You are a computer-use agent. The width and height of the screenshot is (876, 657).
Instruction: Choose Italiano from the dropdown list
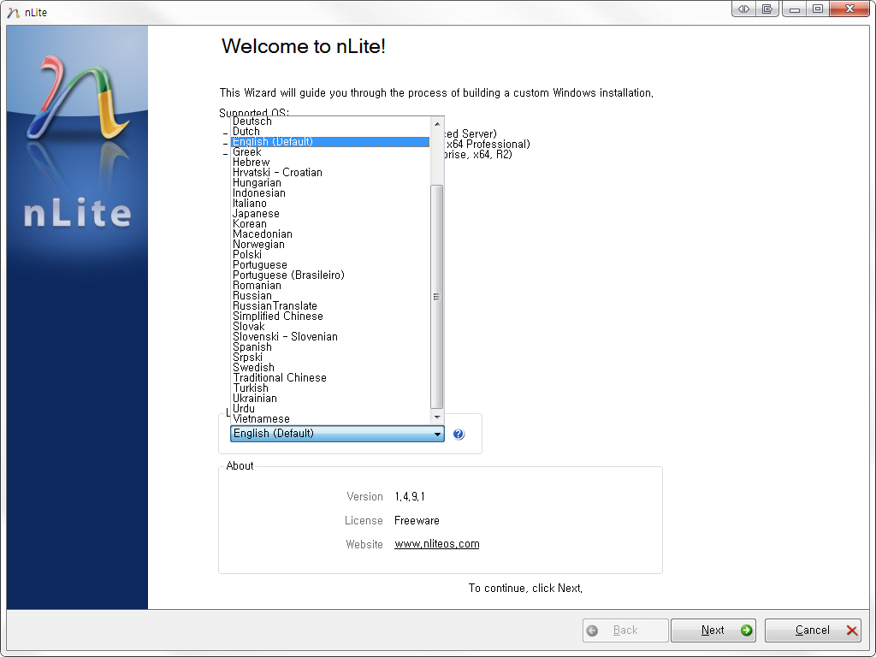click(330, 204)
